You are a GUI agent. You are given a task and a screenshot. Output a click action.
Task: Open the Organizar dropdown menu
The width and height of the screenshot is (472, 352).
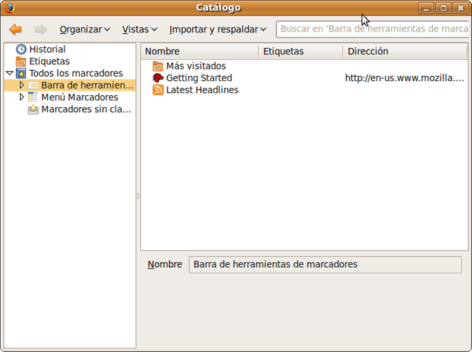click(84, 30)
